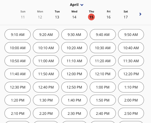Select the 10:50 AM slot

tap(17, 61)
